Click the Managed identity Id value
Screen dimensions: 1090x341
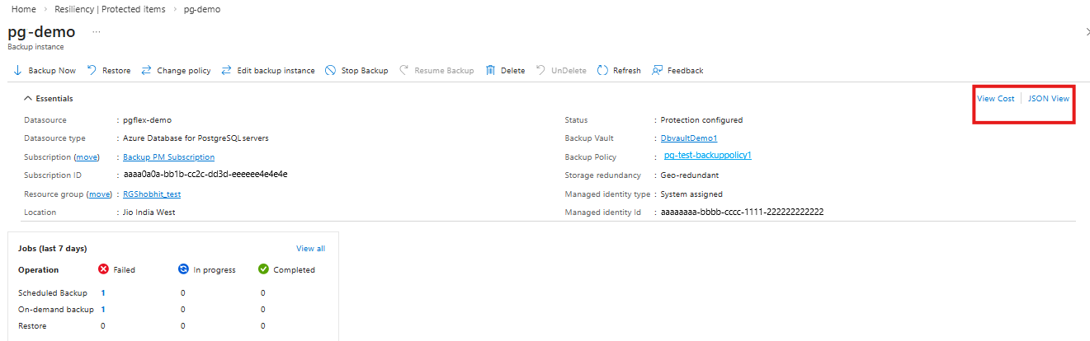[743, 213]
